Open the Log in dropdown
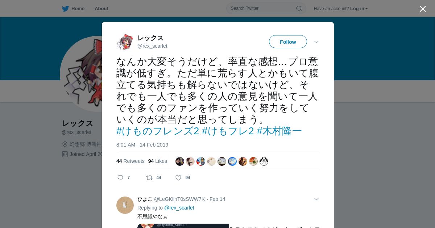435x228 pixels. (359, 9)
